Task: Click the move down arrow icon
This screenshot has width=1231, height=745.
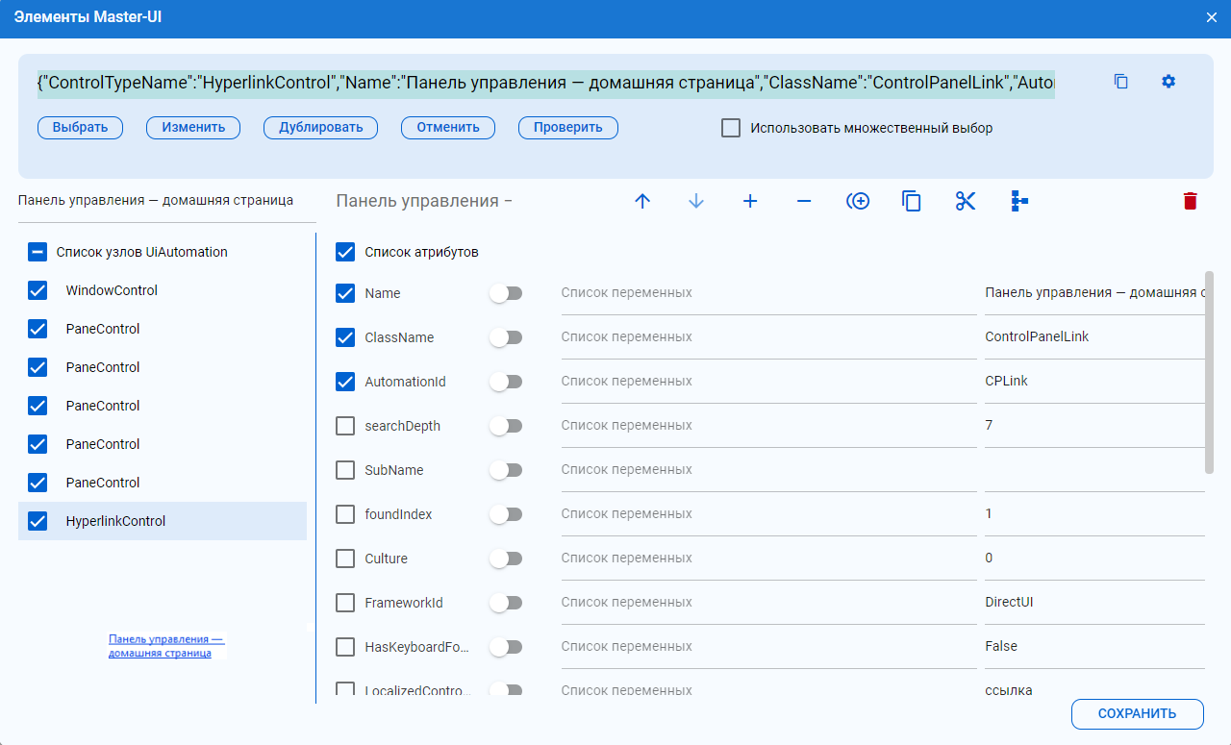Action: tap(696, 201)
